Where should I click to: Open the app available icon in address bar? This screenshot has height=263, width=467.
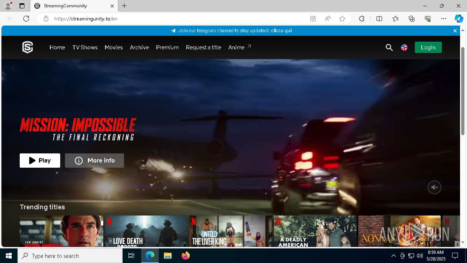313,19
